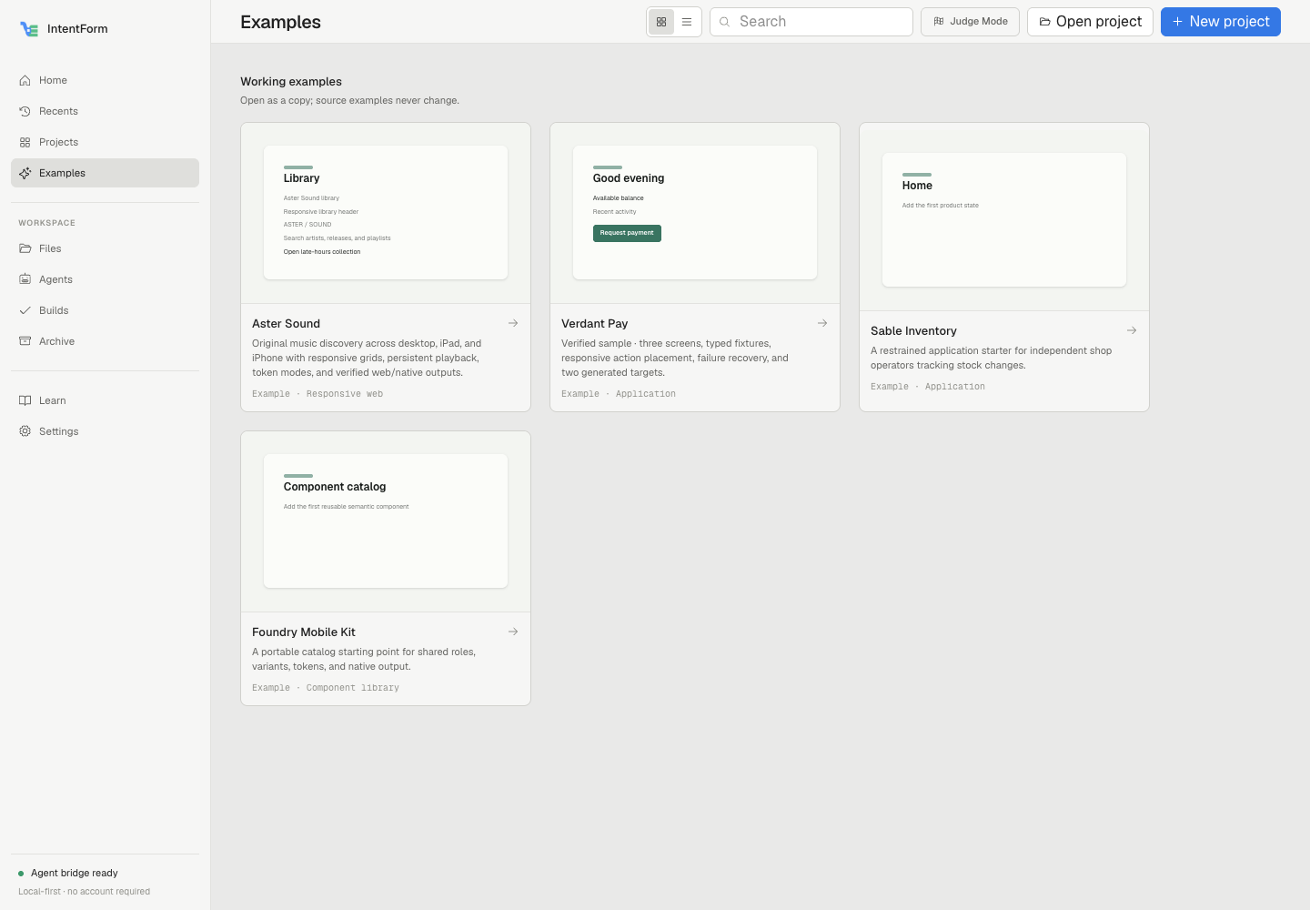The image size is (1310, 910).
Task: Click the Learn book icon
Action: [x=25, y=400]
